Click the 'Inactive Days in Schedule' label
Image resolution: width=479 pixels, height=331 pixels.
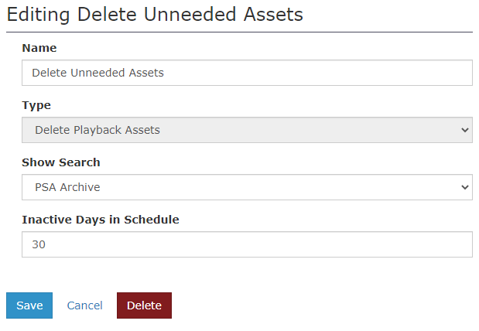[101, 220]
